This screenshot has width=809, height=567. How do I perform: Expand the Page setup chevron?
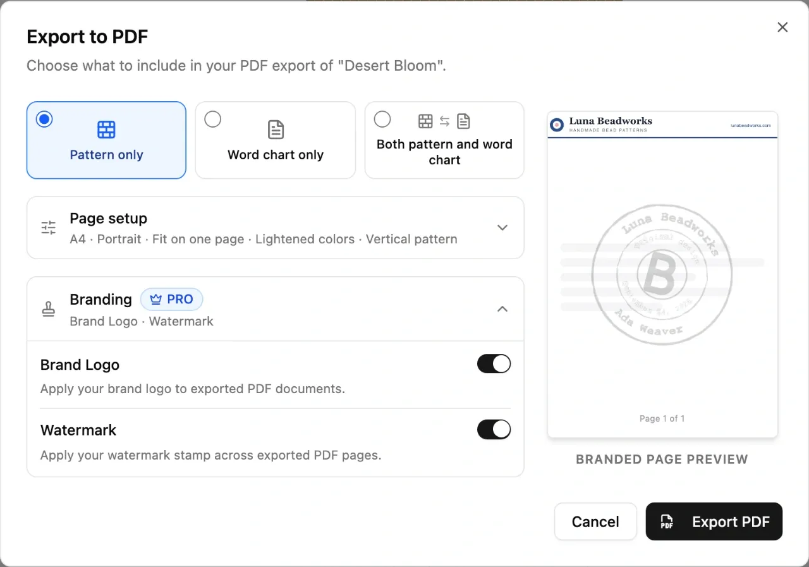coord(502,228)
